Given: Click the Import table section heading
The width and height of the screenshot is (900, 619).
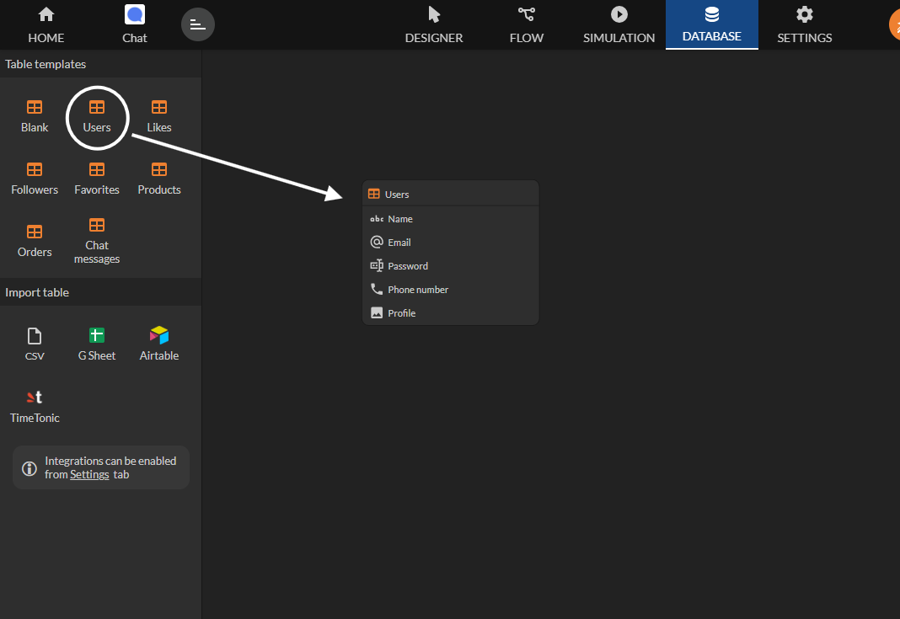Looking at the screenshot, I should click(37, 292).
